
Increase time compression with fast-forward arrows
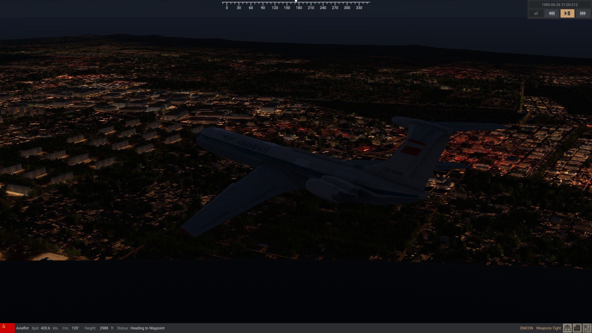(583, 14)
